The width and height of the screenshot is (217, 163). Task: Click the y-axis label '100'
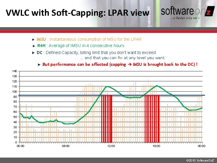[x=14, y=91]
